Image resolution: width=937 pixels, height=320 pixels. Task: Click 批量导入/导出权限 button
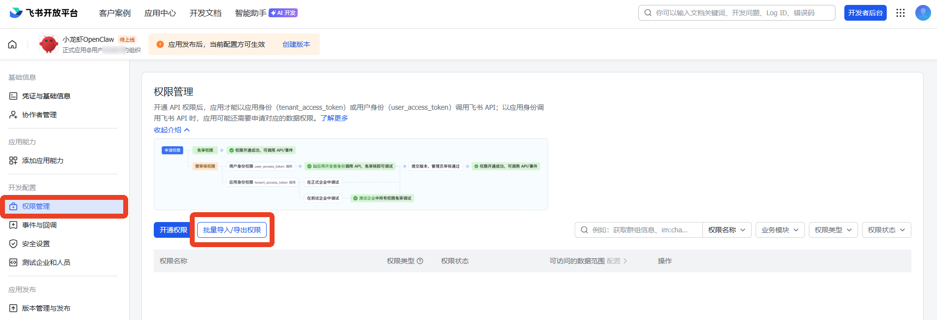point(232,230)
